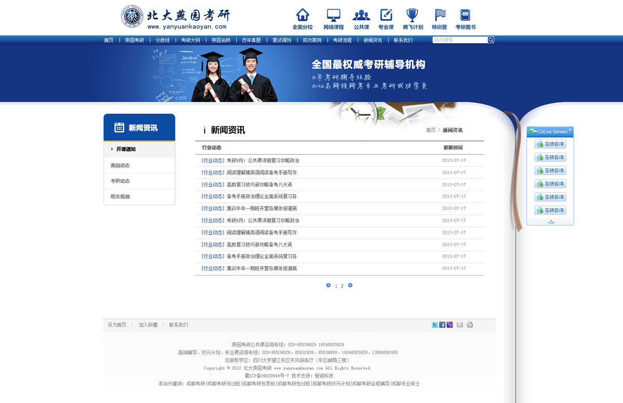Share via the Twitter icon
Image resolution: width=623 pixels, height=403 pixels.
point(435,325)
